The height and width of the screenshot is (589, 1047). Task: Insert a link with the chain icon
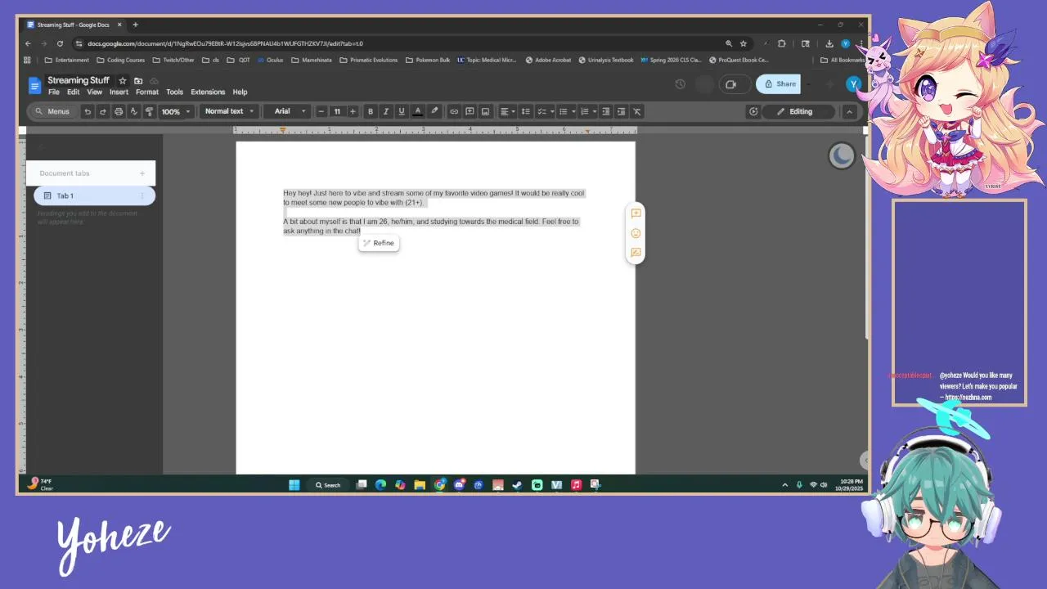pyautogui.click(x=454, y=111)
